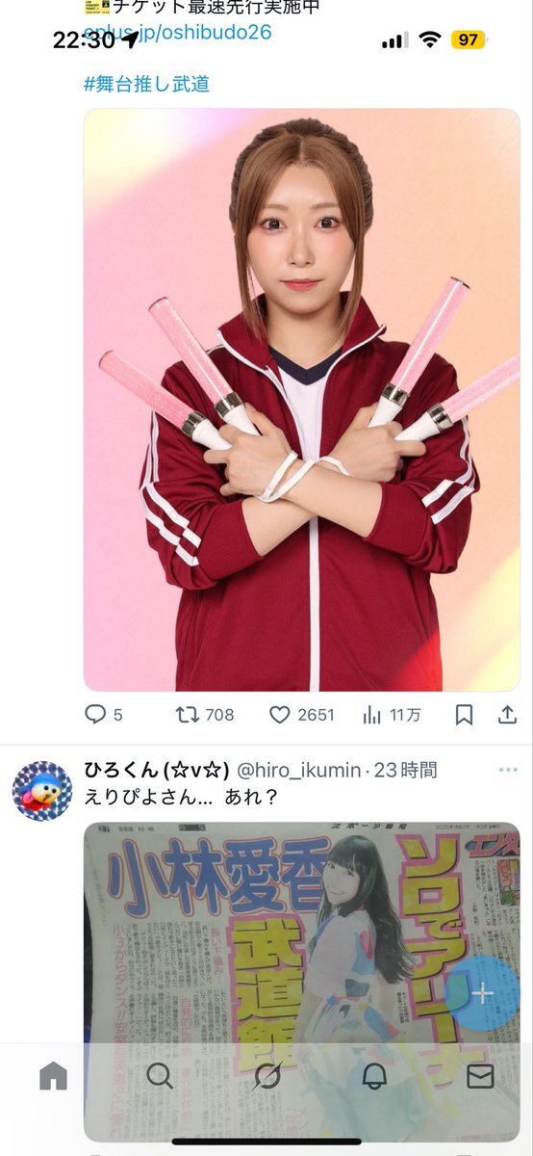Tap the battery indicator showing 97
533x1156 pixels.
[469, 39]
